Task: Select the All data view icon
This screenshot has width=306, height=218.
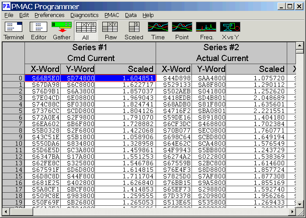Action: coord(85,30)
